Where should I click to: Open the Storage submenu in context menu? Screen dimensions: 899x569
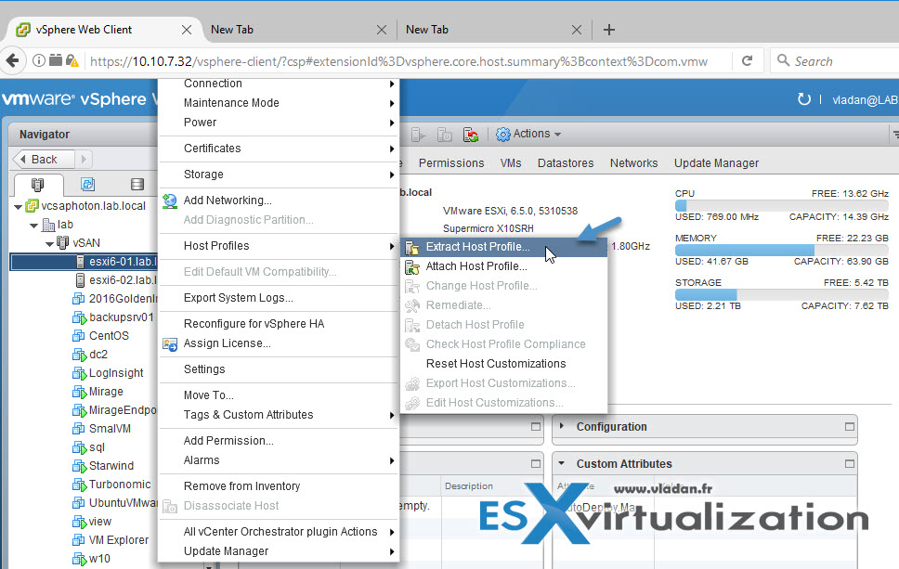click(x=279, y=175)
